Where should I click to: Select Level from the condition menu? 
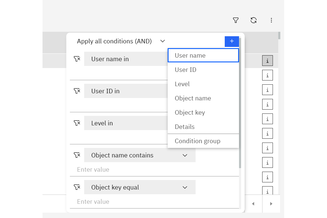203,84
